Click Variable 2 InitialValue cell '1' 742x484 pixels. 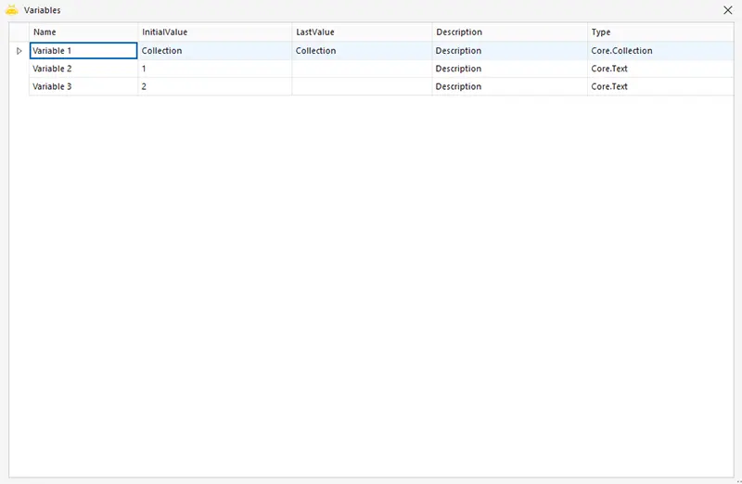(215, 69)
